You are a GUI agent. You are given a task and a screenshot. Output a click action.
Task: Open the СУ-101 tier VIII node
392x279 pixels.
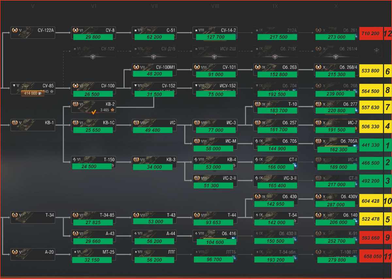pos(215,70)
